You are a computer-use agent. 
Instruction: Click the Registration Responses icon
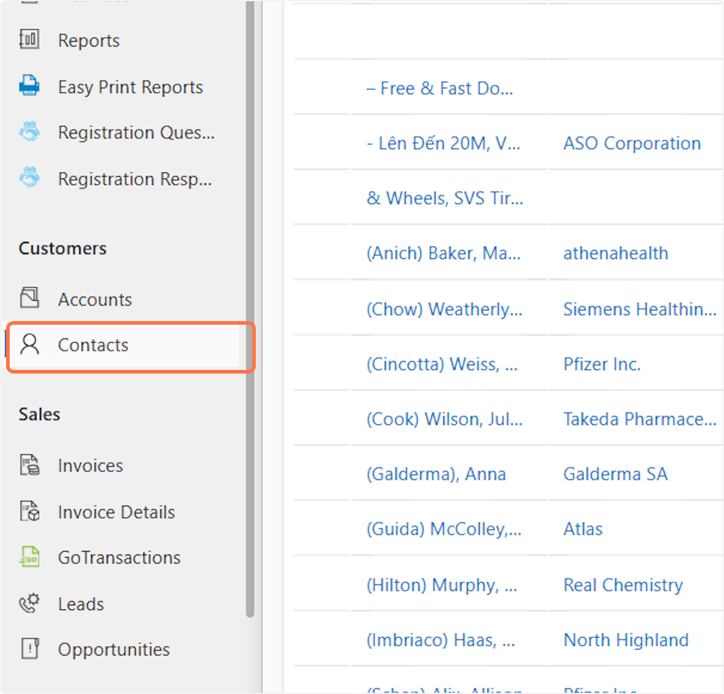29,178
